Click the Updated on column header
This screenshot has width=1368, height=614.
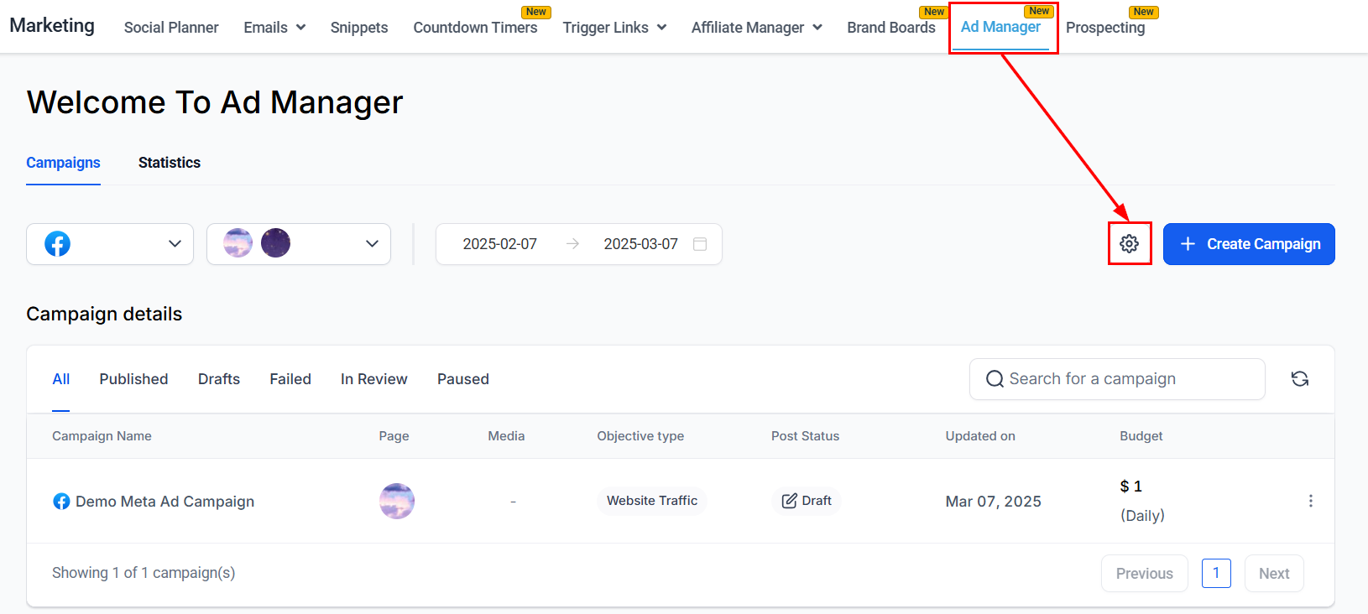click(x=980, y=436)
